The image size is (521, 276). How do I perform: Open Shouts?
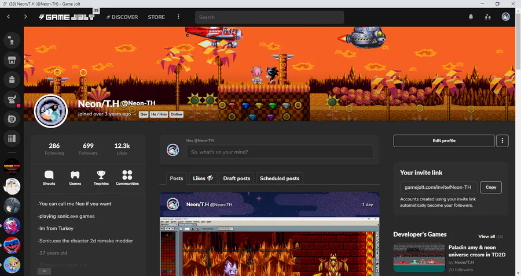pyautogui.click(x=49, y=178)
